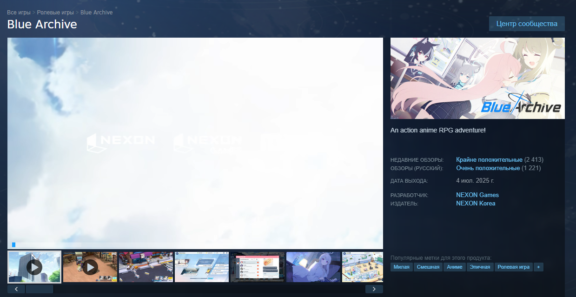Open publisher NEXON Korea page
The height and width of the screenshot is (297, 576).
pyautogui.click(x=476, y=203)
